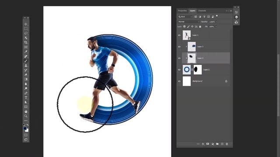The image size is (280, 157).
Task: Open the Fill slider dropdown arrow
Action: (216, 27)
